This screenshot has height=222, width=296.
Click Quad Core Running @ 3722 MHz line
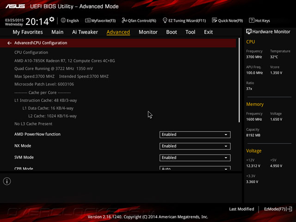54,68
